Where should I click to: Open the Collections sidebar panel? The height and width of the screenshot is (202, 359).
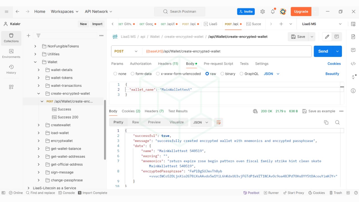[11, 38]
